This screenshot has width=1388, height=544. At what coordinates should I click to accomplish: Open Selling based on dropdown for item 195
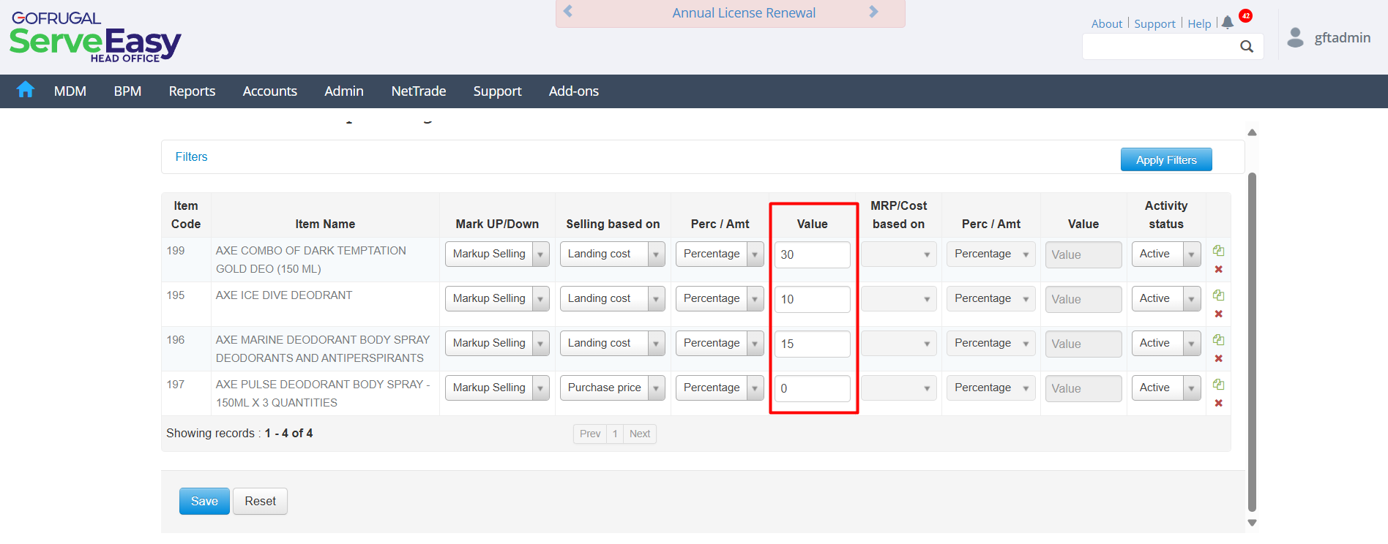612,299
